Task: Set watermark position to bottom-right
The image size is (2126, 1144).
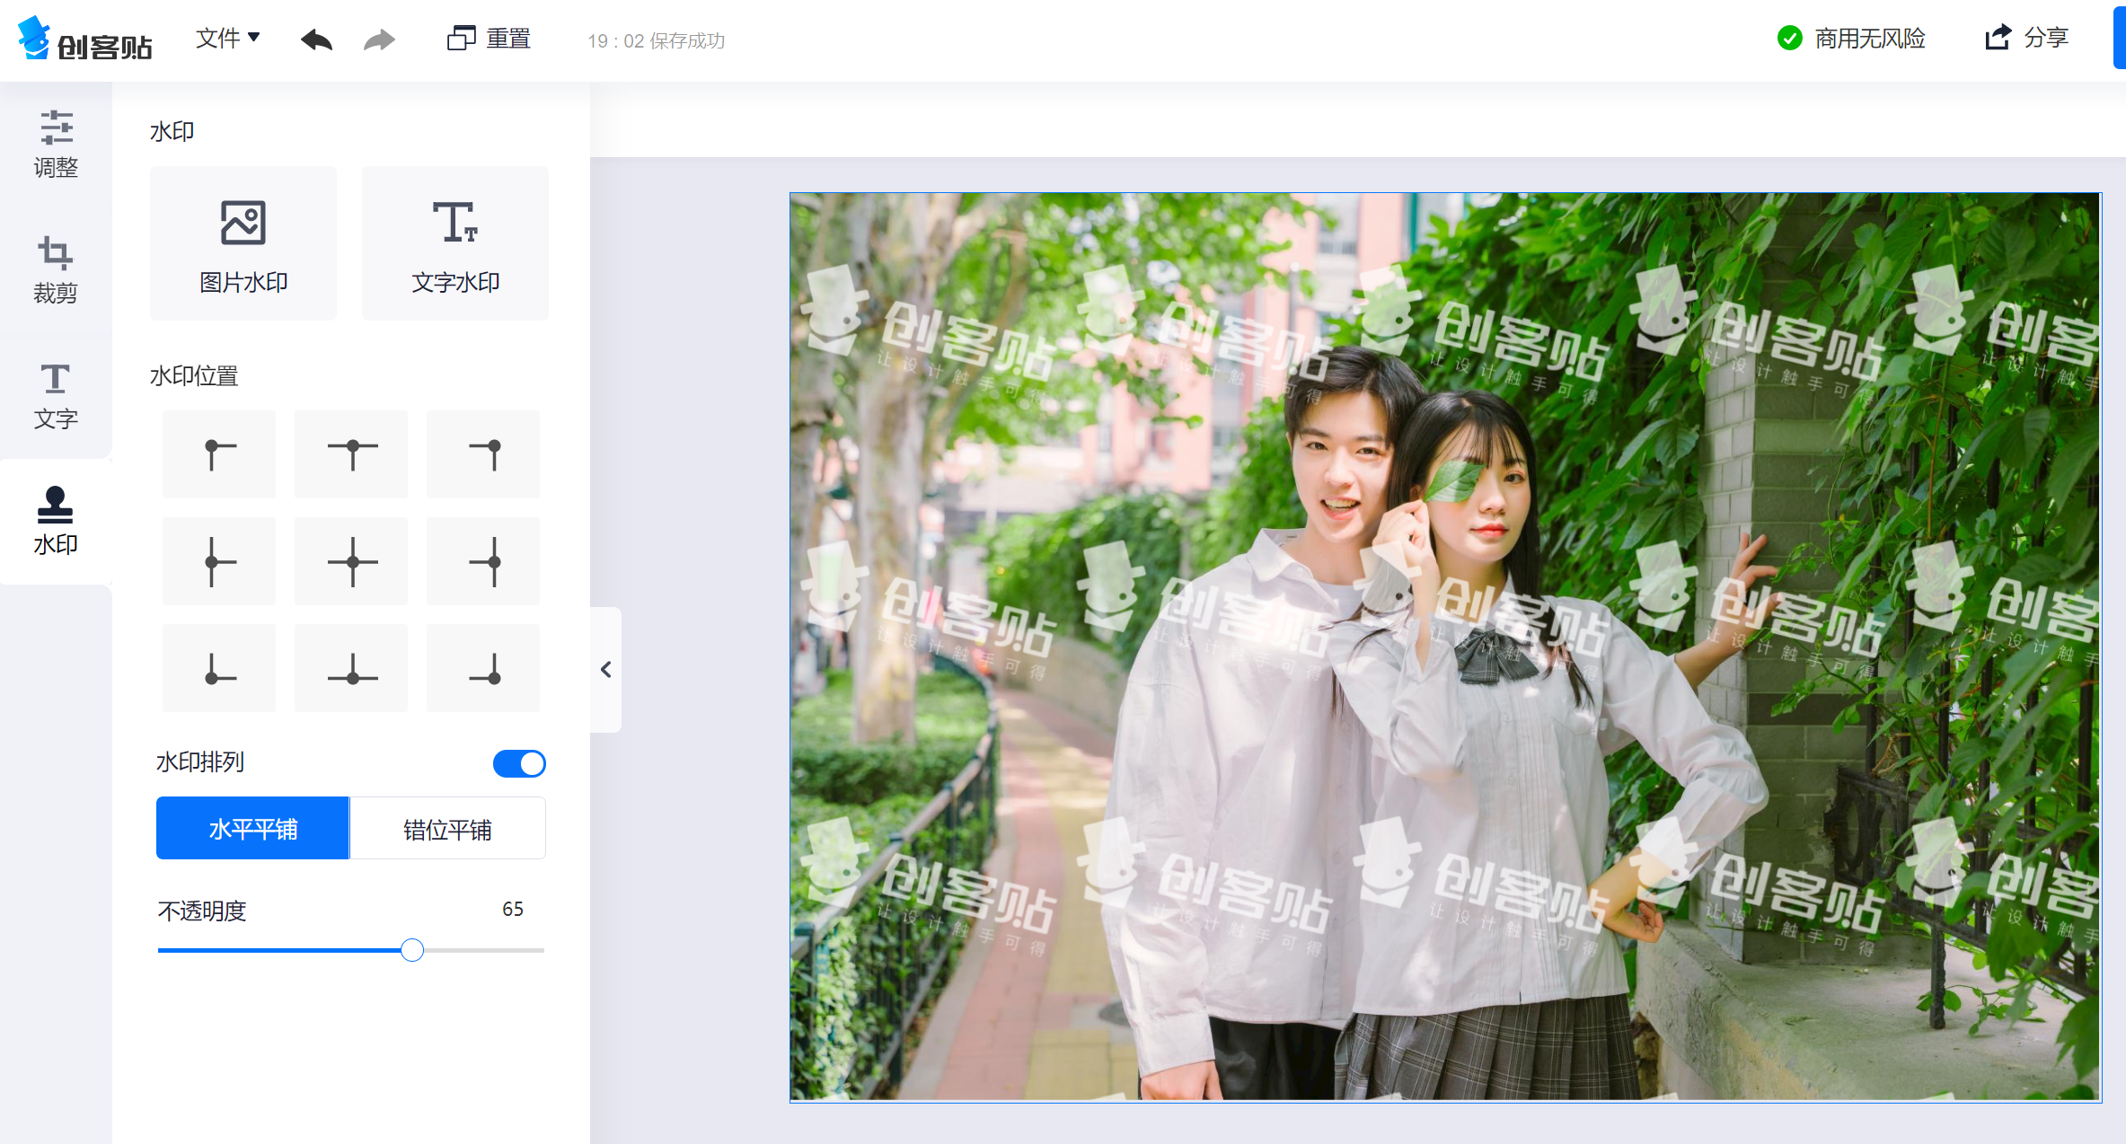Action: click(x=483, y=668)
